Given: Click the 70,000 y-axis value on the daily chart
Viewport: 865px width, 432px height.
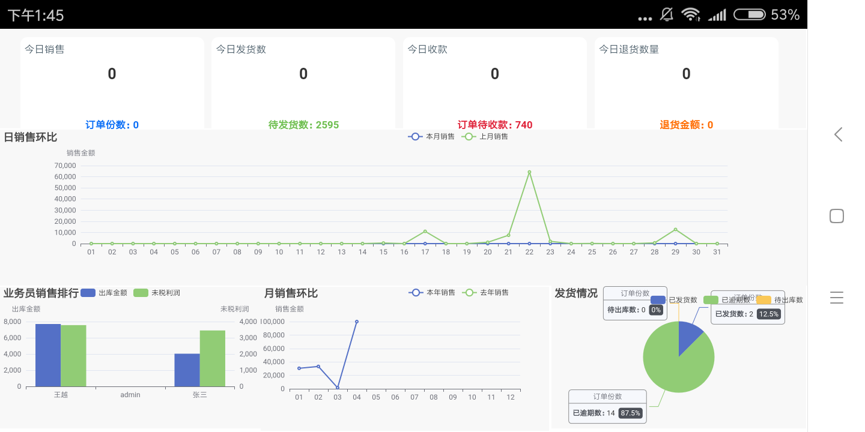Looking at the screenshot, I should click(x=65, y=166).
